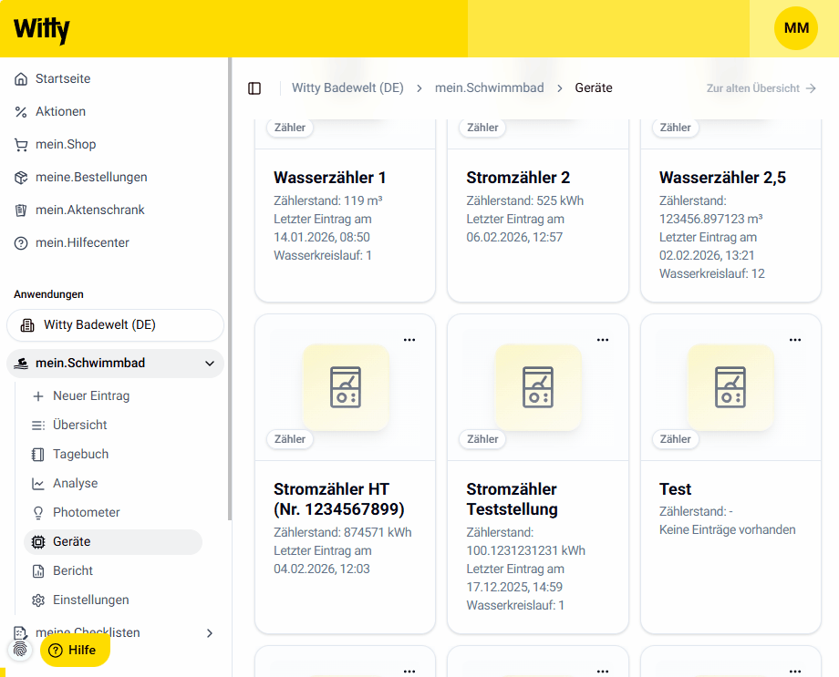Click the Analyse chart icon
Image resolution: width=839 pixels, height=677 pixels.
pos(38,484)
